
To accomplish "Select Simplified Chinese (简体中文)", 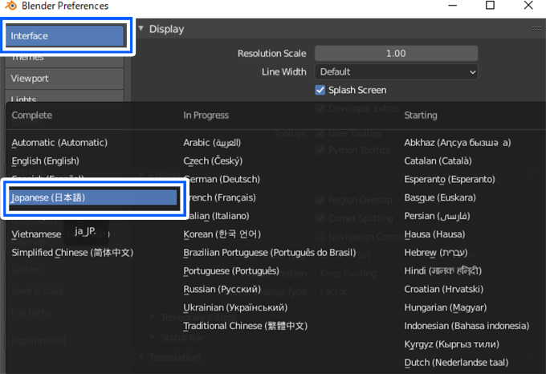I will (x=72, y=253).
